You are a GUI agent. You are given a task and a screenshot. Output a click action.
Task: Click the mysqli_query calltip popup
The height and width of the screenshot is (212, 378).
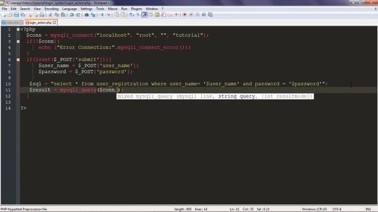[215, 97]
